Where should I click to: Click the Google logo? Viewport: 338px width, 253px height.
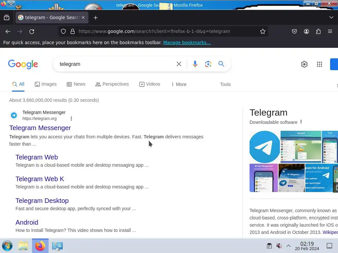(x=23, y=64)
